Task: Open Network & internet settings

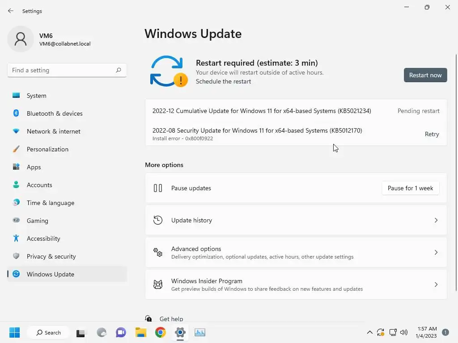Action: point(67,131)
